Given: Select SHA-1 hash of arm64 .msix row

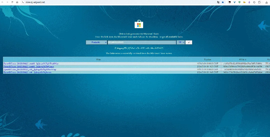Looking at the screenshot, I should click(x=243, y=66).
